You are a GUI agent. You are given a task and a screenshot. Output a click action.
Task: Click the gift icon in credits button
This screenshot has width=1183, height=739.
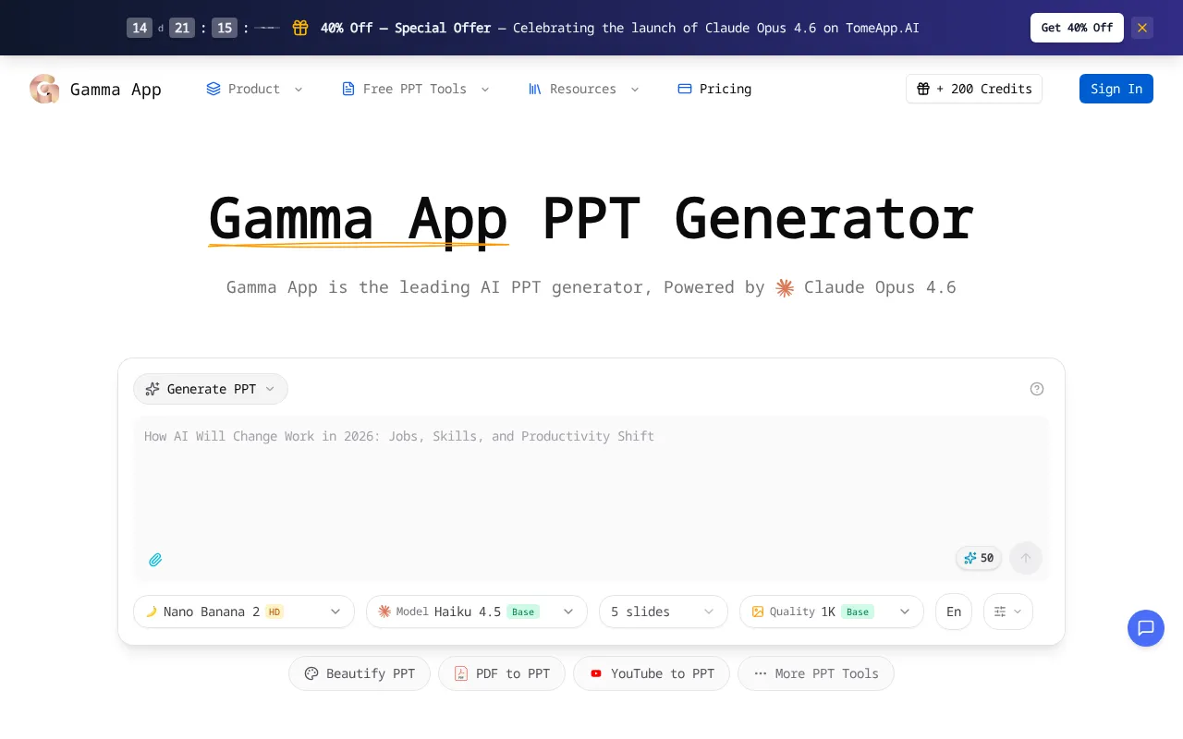(x=923, y=89)
